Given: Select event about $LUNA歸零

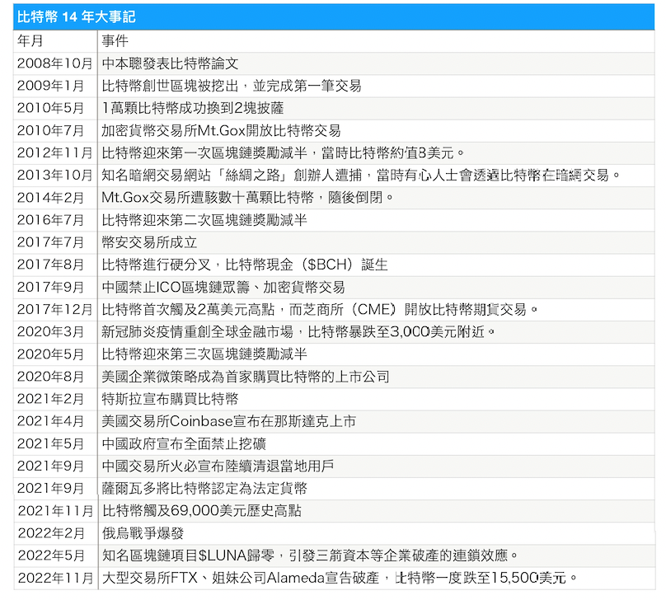Looking at the screenshot, I should [311, 555].
